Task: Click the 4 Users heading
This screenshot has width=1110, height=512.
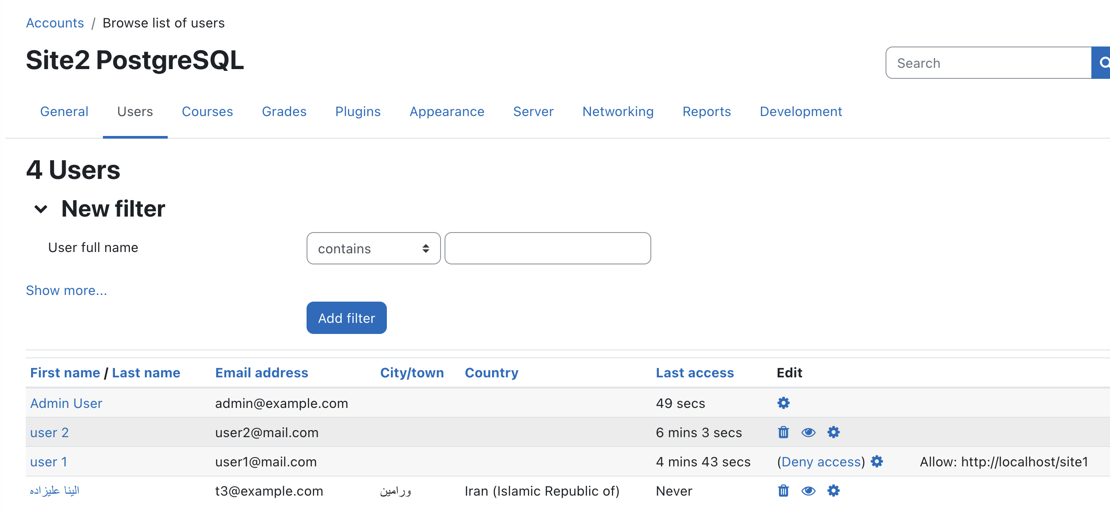Action: 73,170
